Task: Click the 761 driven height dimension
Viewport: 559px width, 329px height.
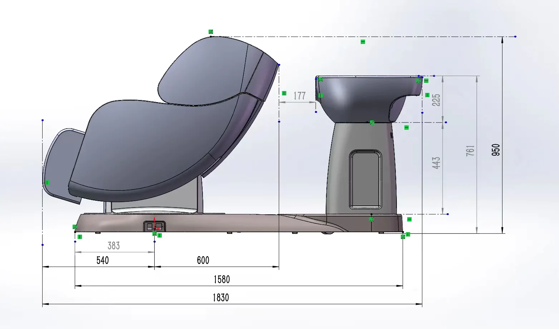Action: point(470,150)
